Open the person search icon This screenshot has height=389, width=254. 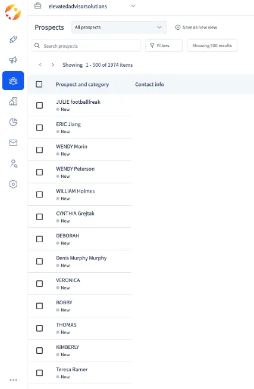pyautogui.click(x=14, y=163)
